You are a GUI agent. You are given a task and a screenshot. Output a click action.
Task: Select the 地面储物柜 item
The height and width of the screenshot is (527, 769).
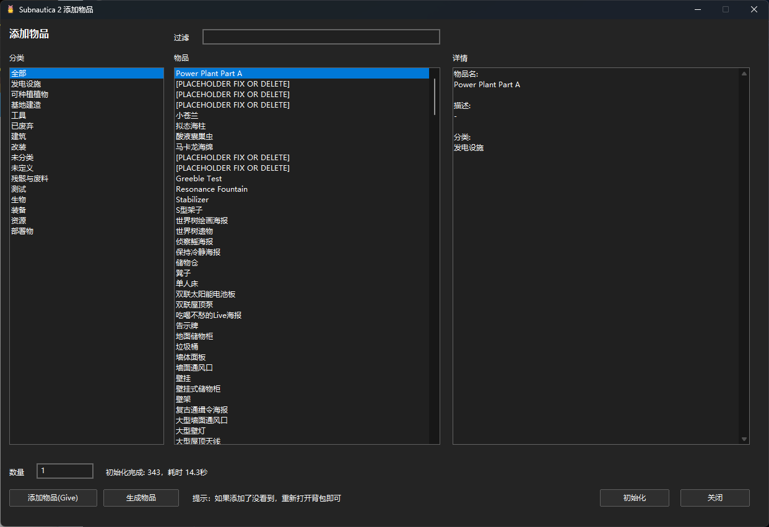pos(302,336)
